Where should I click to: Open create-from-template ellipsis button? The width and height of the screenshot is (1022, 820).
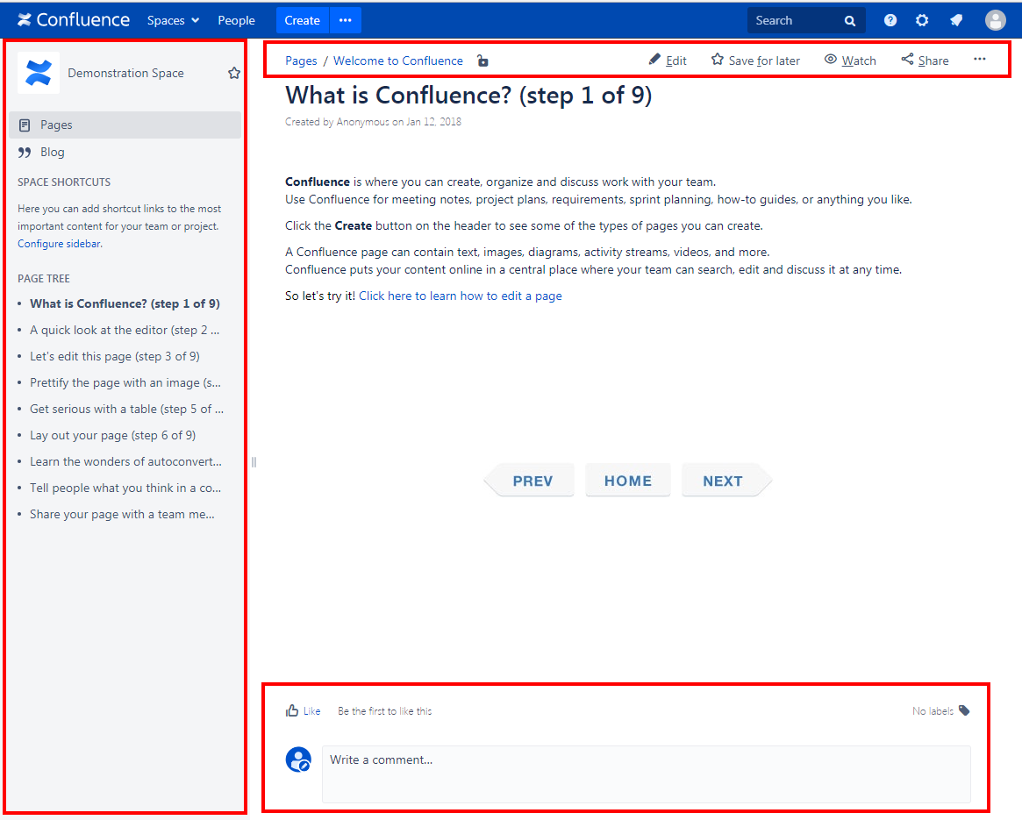pyautogui.click(x=346, y=20)
